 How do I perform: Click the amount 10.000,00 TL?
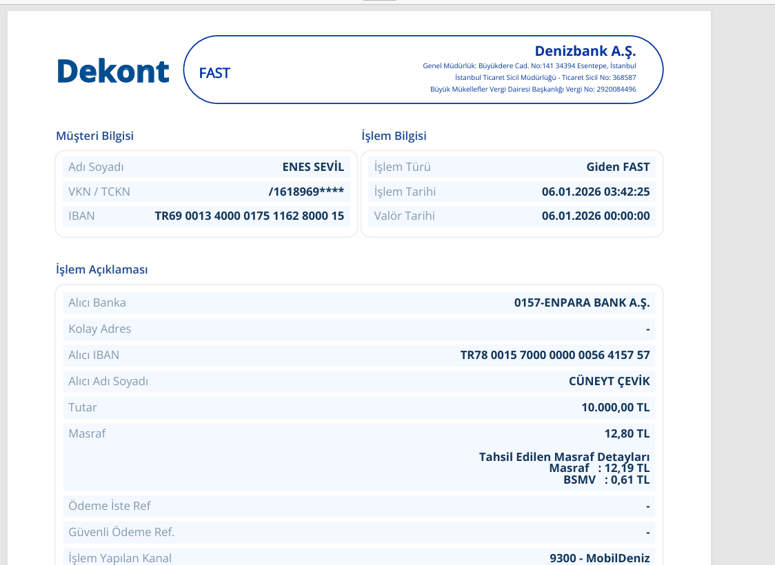(615, 407)
